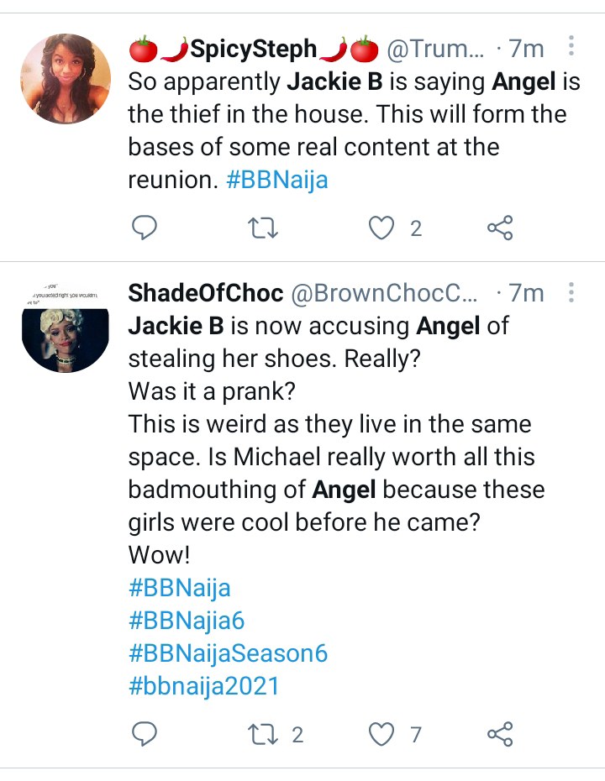Tap #BBNaija hashtag in SpicySteph's tweet
The height and width of the screenshot is (781, 605).
[277, 180]
